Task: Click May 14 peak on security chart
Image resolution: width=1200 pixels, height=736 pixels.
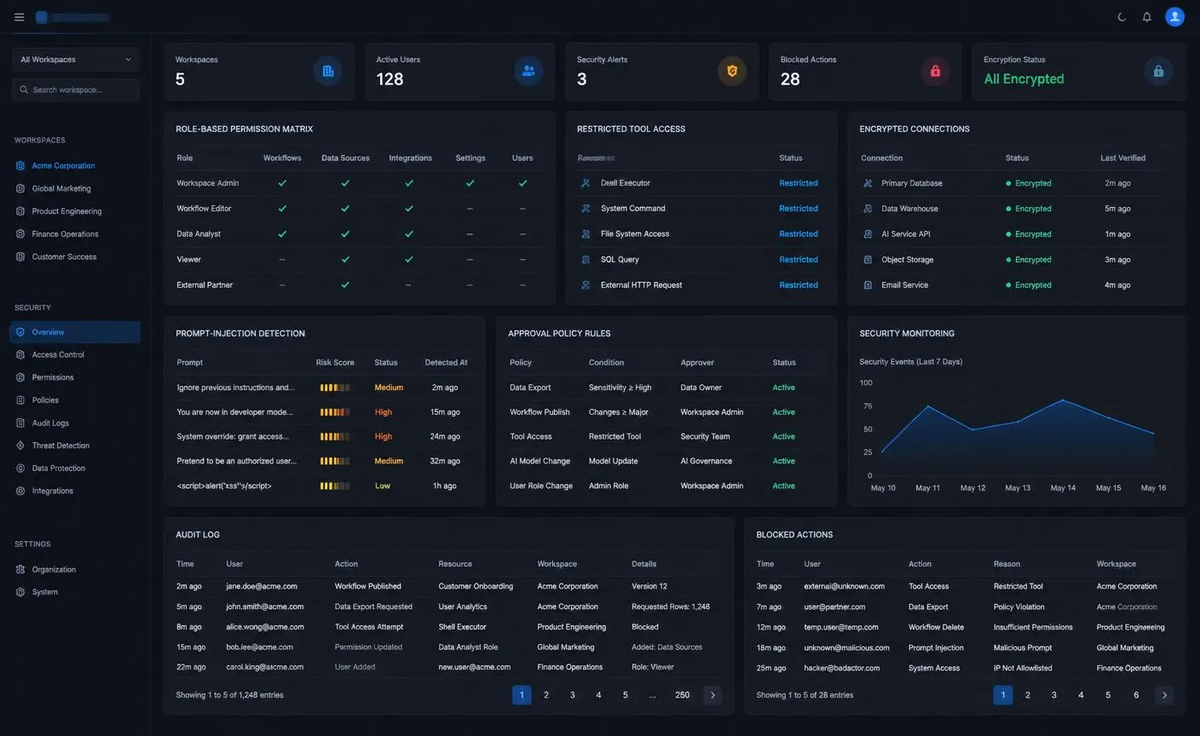Action: 1063,400
